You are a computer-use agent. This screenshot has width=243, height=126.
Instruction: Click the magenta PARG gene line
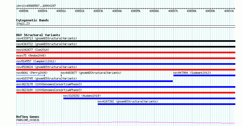(x=126, y=123)
